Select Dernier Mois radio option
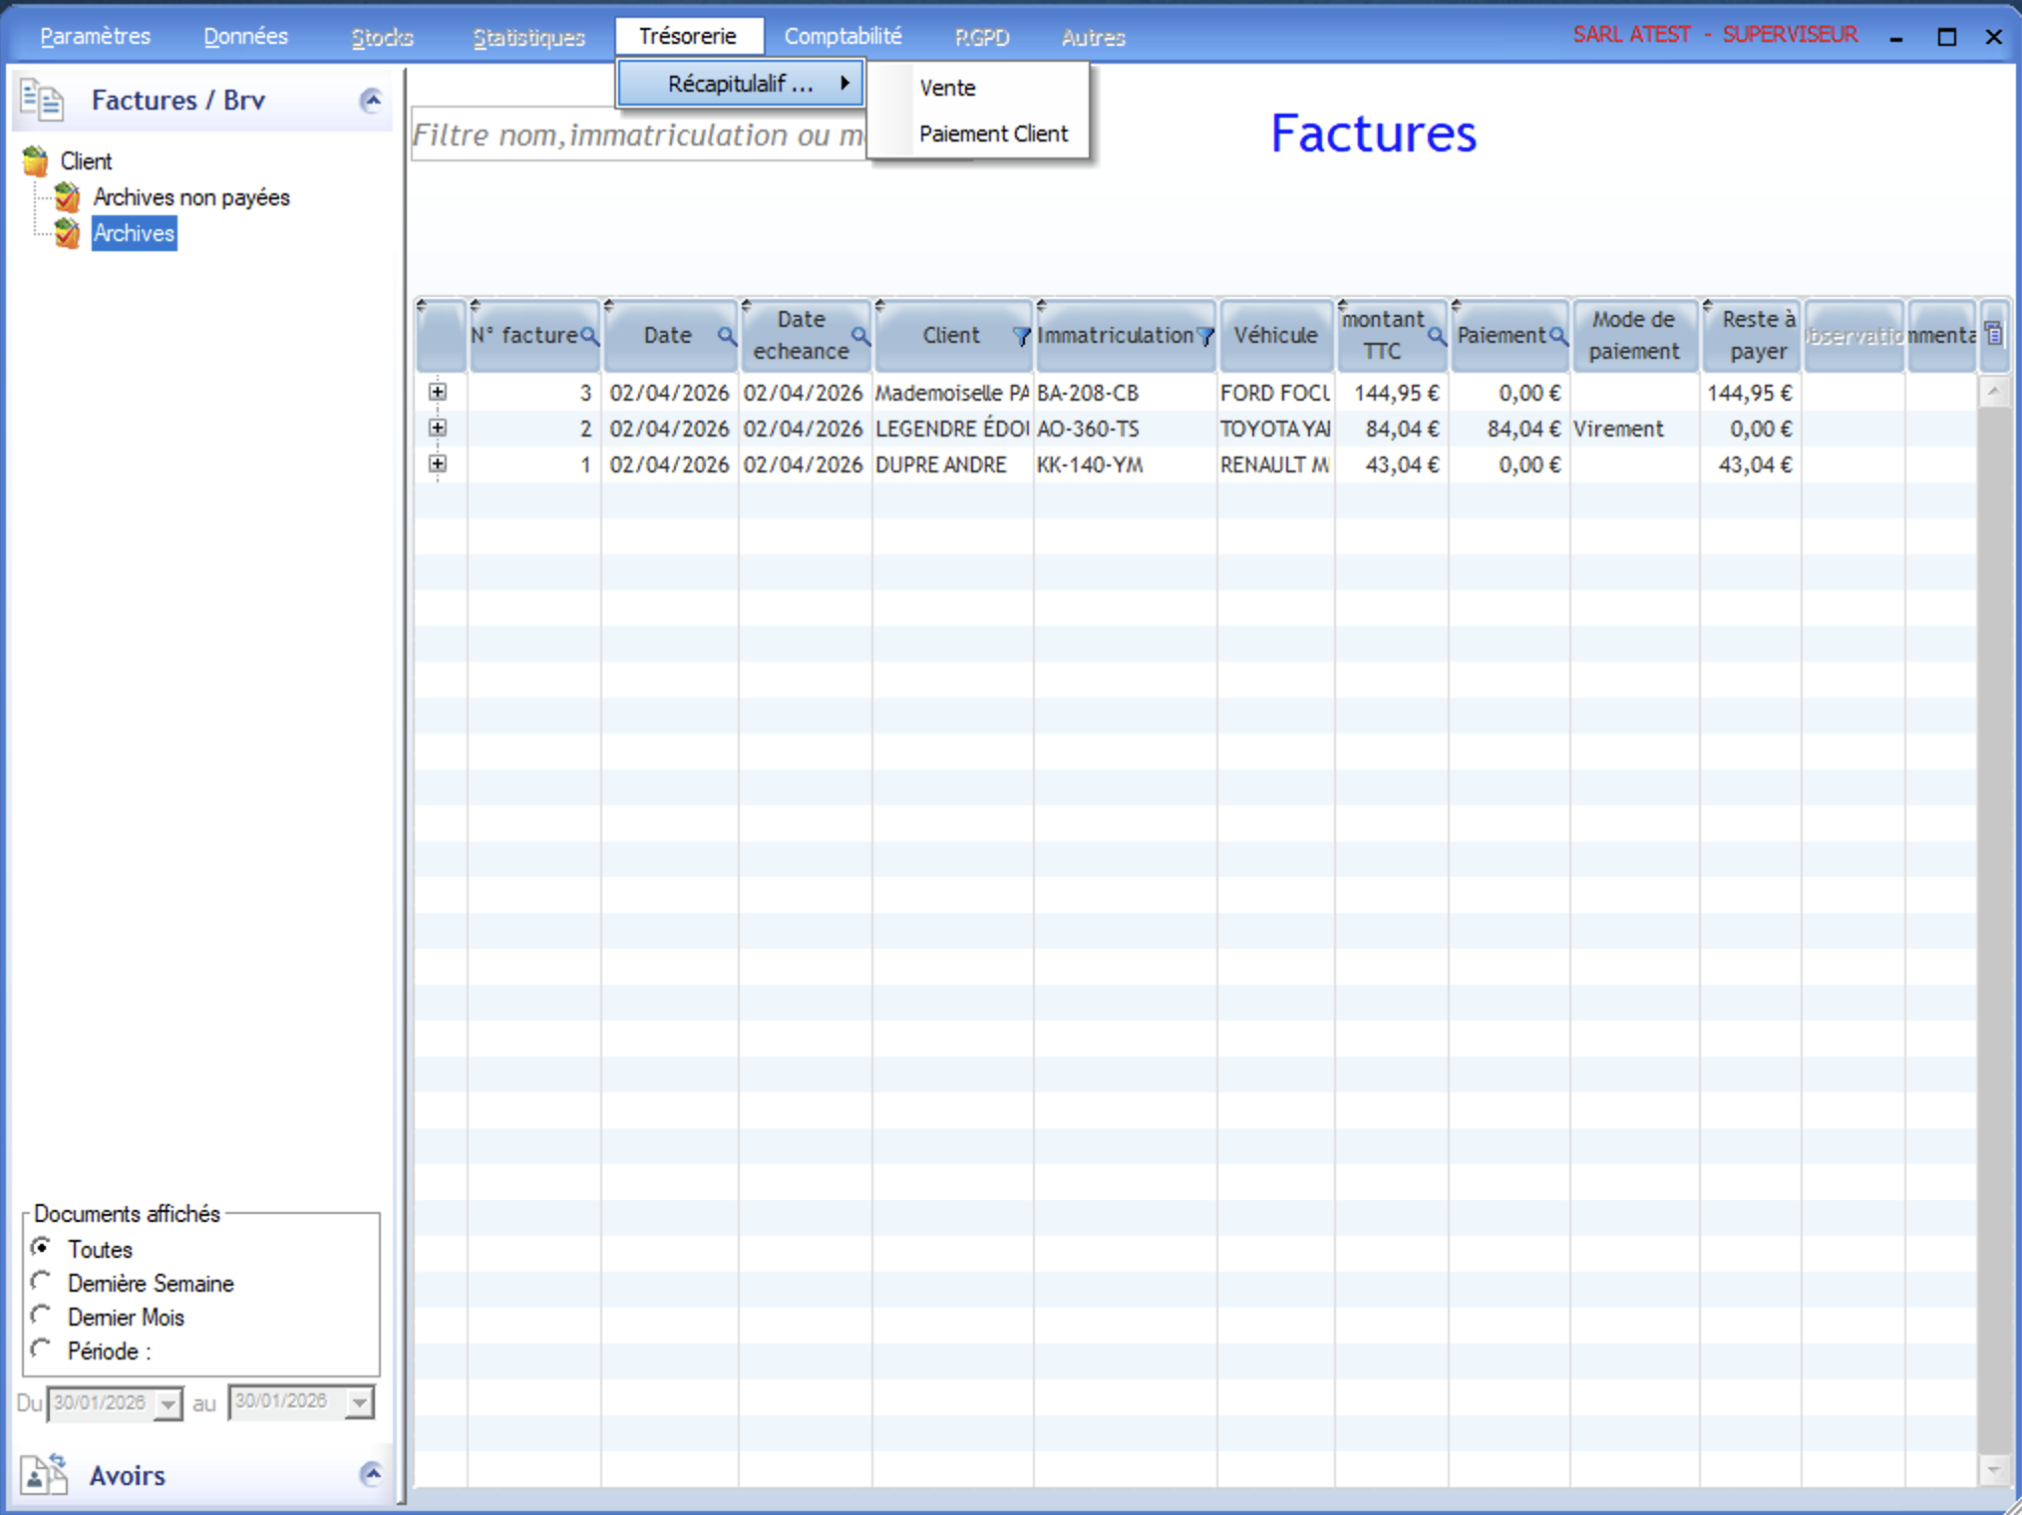 (x=41, y=1316)
